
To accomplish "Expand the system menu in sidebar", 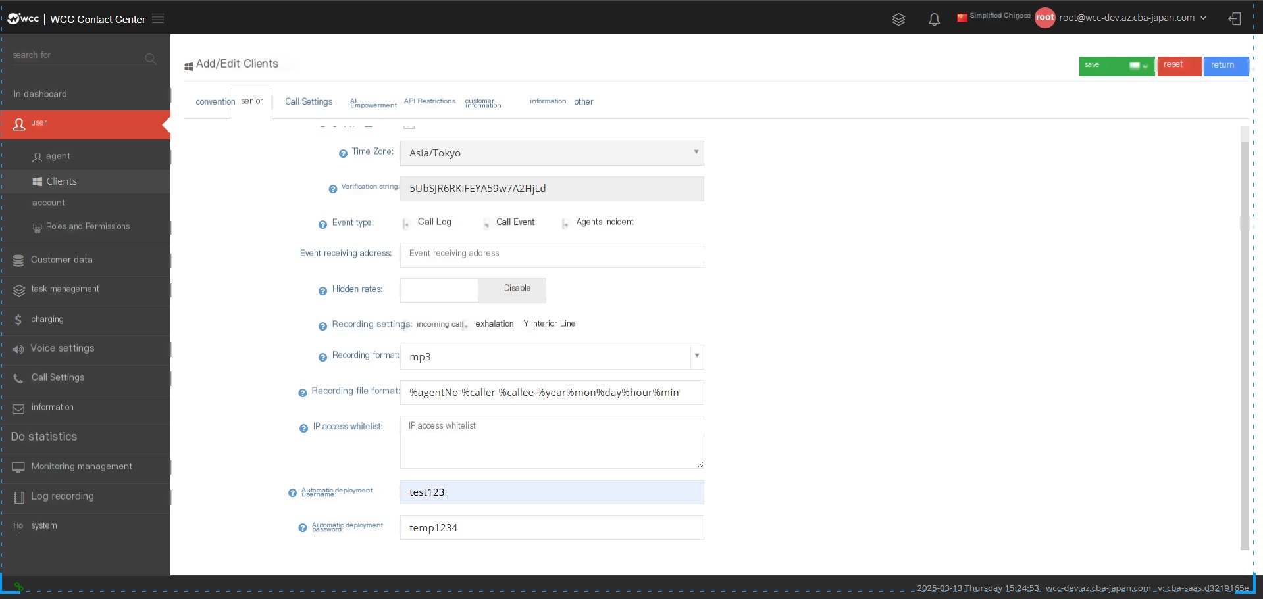I will pos(86,526).
